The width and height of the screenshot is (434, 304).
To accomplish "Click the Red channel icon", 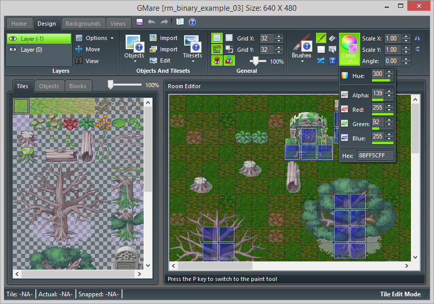I will [345, 110].
